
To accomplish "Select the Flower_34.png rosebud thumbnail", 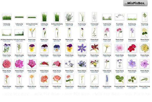I will click(x=7, y=79).
